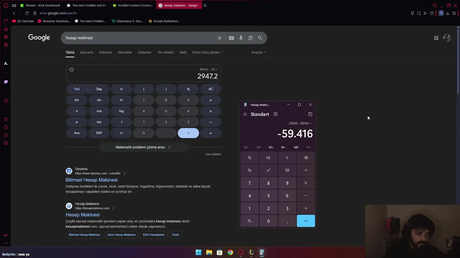Image resolution: width=460 pixels, height=258 pixels.
Task: Switch Google calculator to Deg mode
Action: coord(99,89)
